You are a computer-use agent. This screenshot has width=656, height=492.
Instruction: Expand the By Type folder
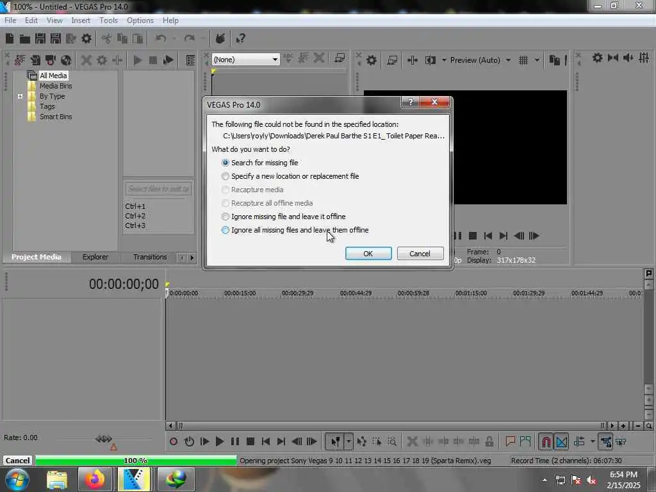(20, 96)
